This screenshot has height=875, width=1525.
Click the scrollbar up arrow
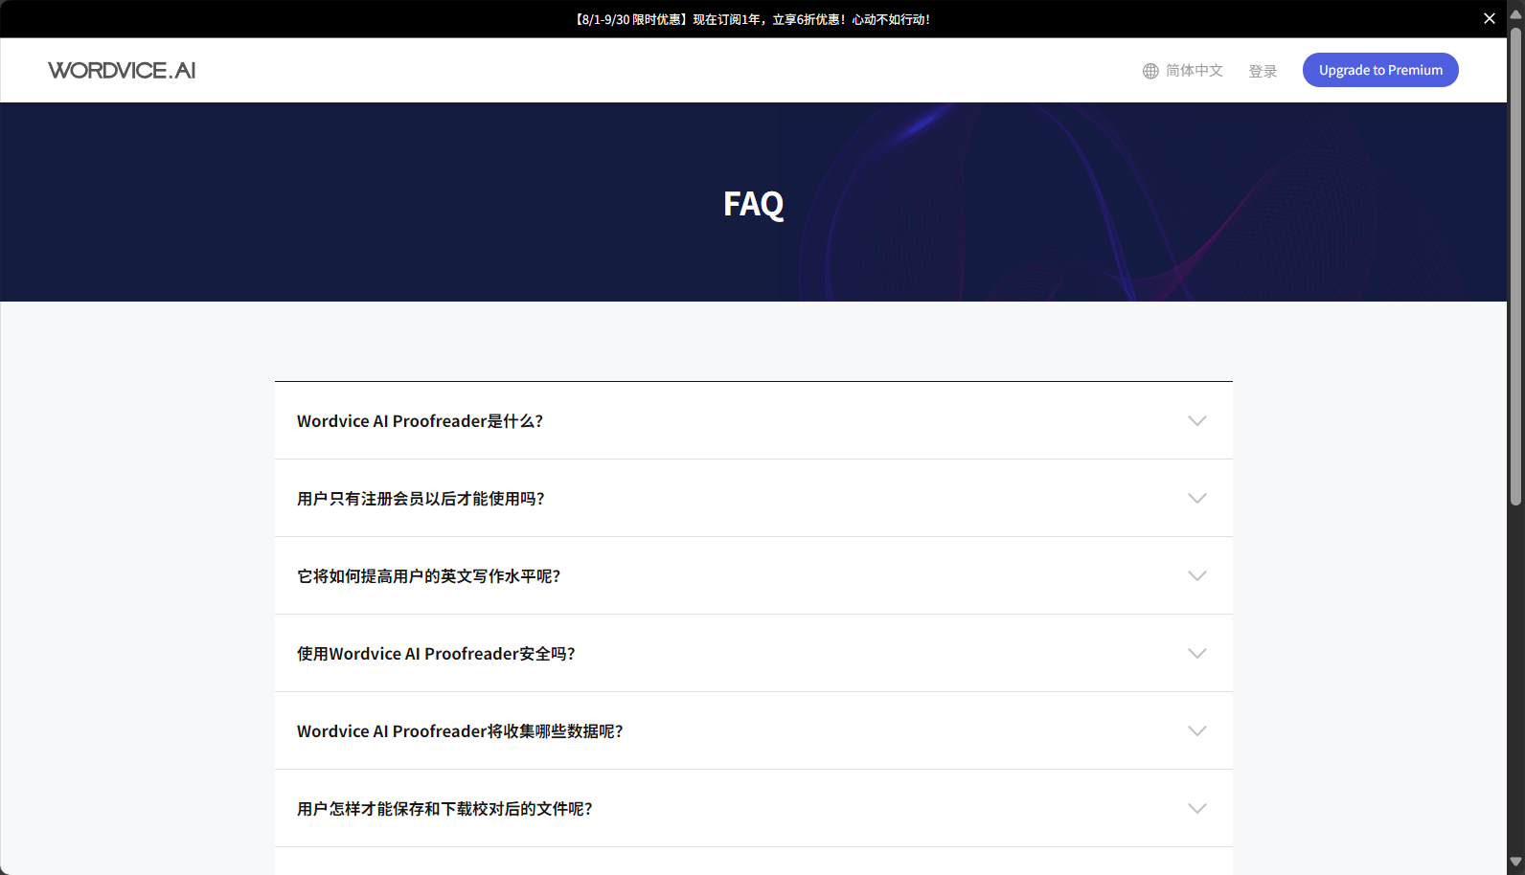pos(1515,13)
